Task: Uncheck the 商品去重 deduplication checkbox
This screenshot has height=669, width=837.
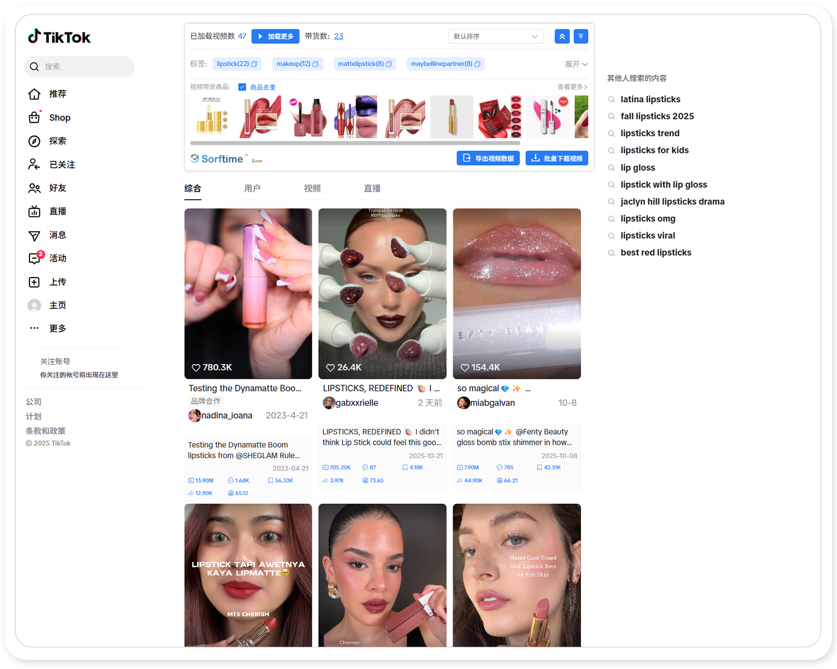Action: 242,87
